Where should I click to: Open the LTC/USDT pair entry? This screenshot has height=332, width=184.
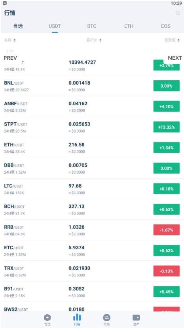click(92, 189)
